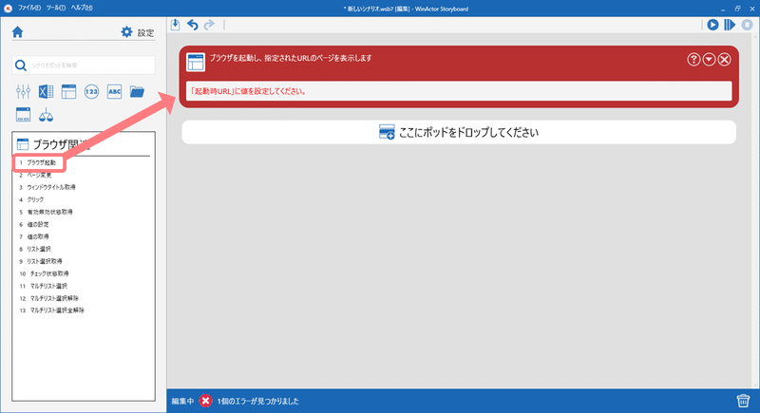The width and height of the screenshot is (760, 413).
Task: Select pod 6 値の設定
Action: 34,225
